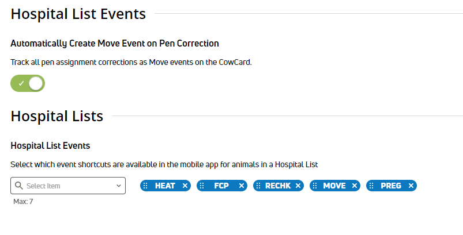
Task: Select the PREG event label
Action: click(x=391, y=186)
